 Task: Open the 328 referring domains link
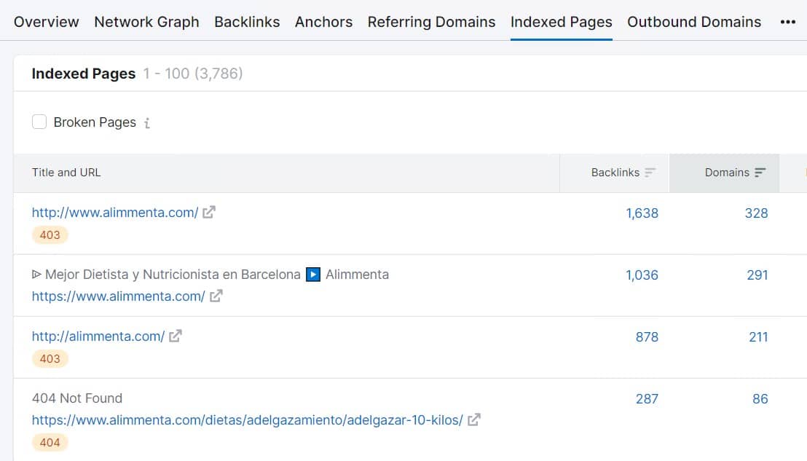click(x=756, y=213)
